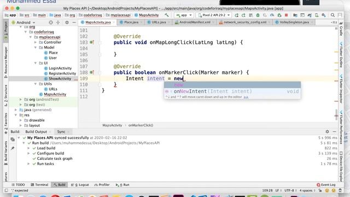This screenshot has height=197, width=350.
Task: Choose onNewIntent from the autocomplete popup
Action: (232, 91)
